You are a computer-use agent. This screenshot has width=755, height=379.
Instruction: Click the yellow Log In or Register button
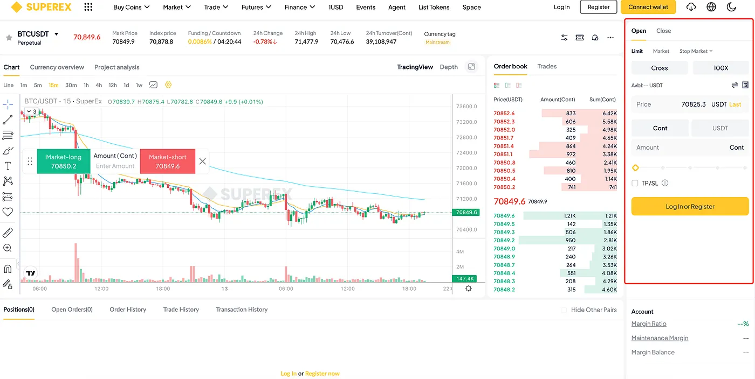coord(690,206)
